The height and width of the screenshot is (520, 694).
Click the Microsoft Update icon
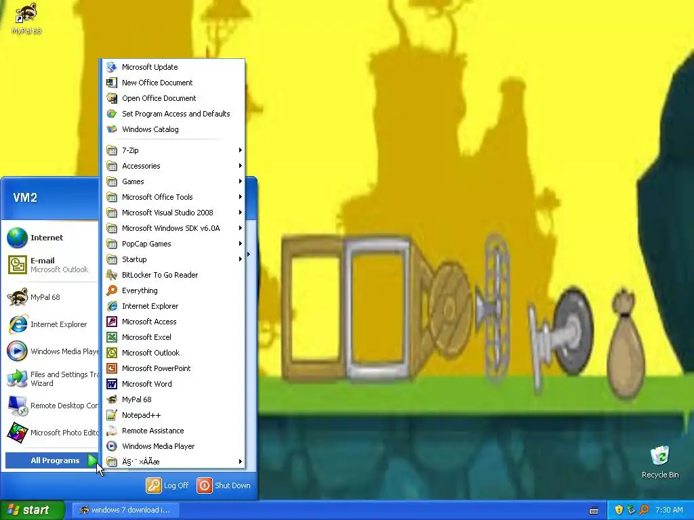point(112,67)
